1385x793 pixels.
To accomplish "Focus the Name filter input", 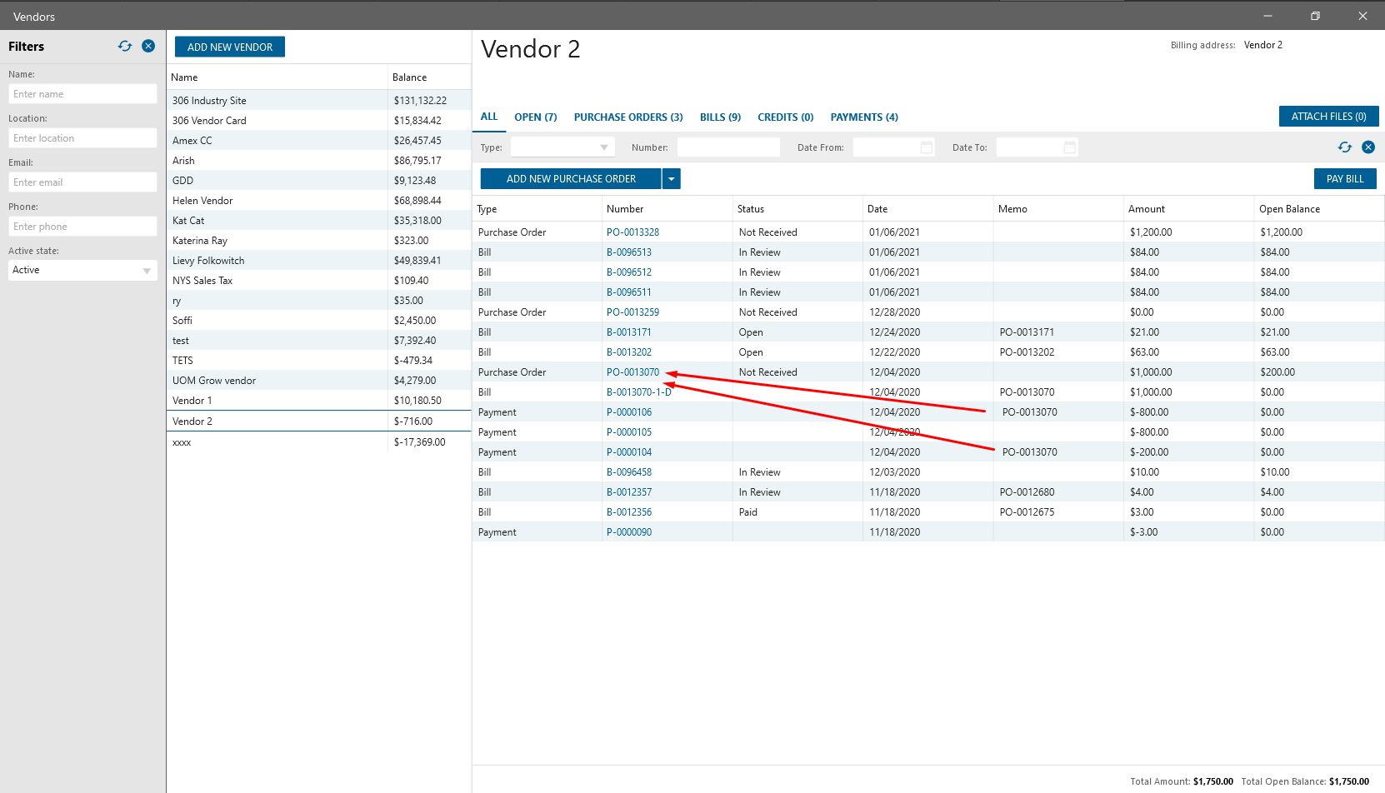I will pyautogui.click(x=82, y=94).
